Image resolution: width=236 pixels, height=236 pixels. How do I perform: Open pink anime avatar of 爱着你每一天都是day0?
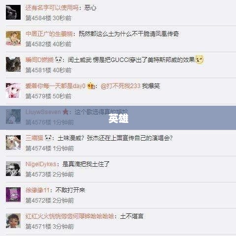coord(13,90)
